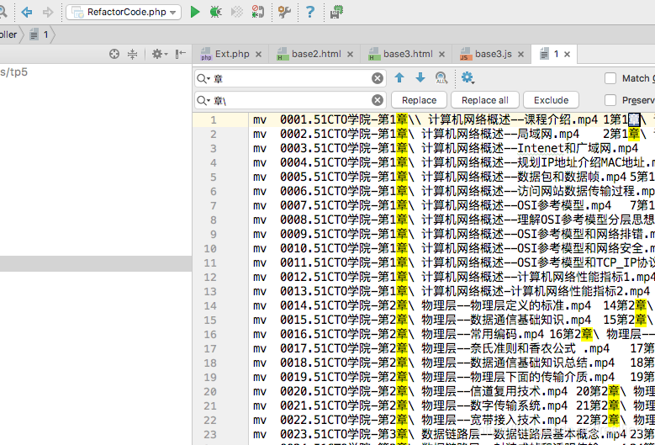
Task: Navigate back with the blue left arrow
Action: (27, 12)
